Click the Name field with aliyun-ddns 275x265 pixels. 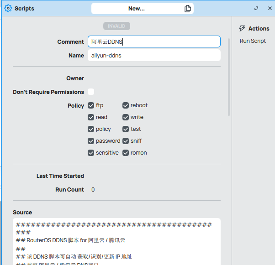coord(154,55)
